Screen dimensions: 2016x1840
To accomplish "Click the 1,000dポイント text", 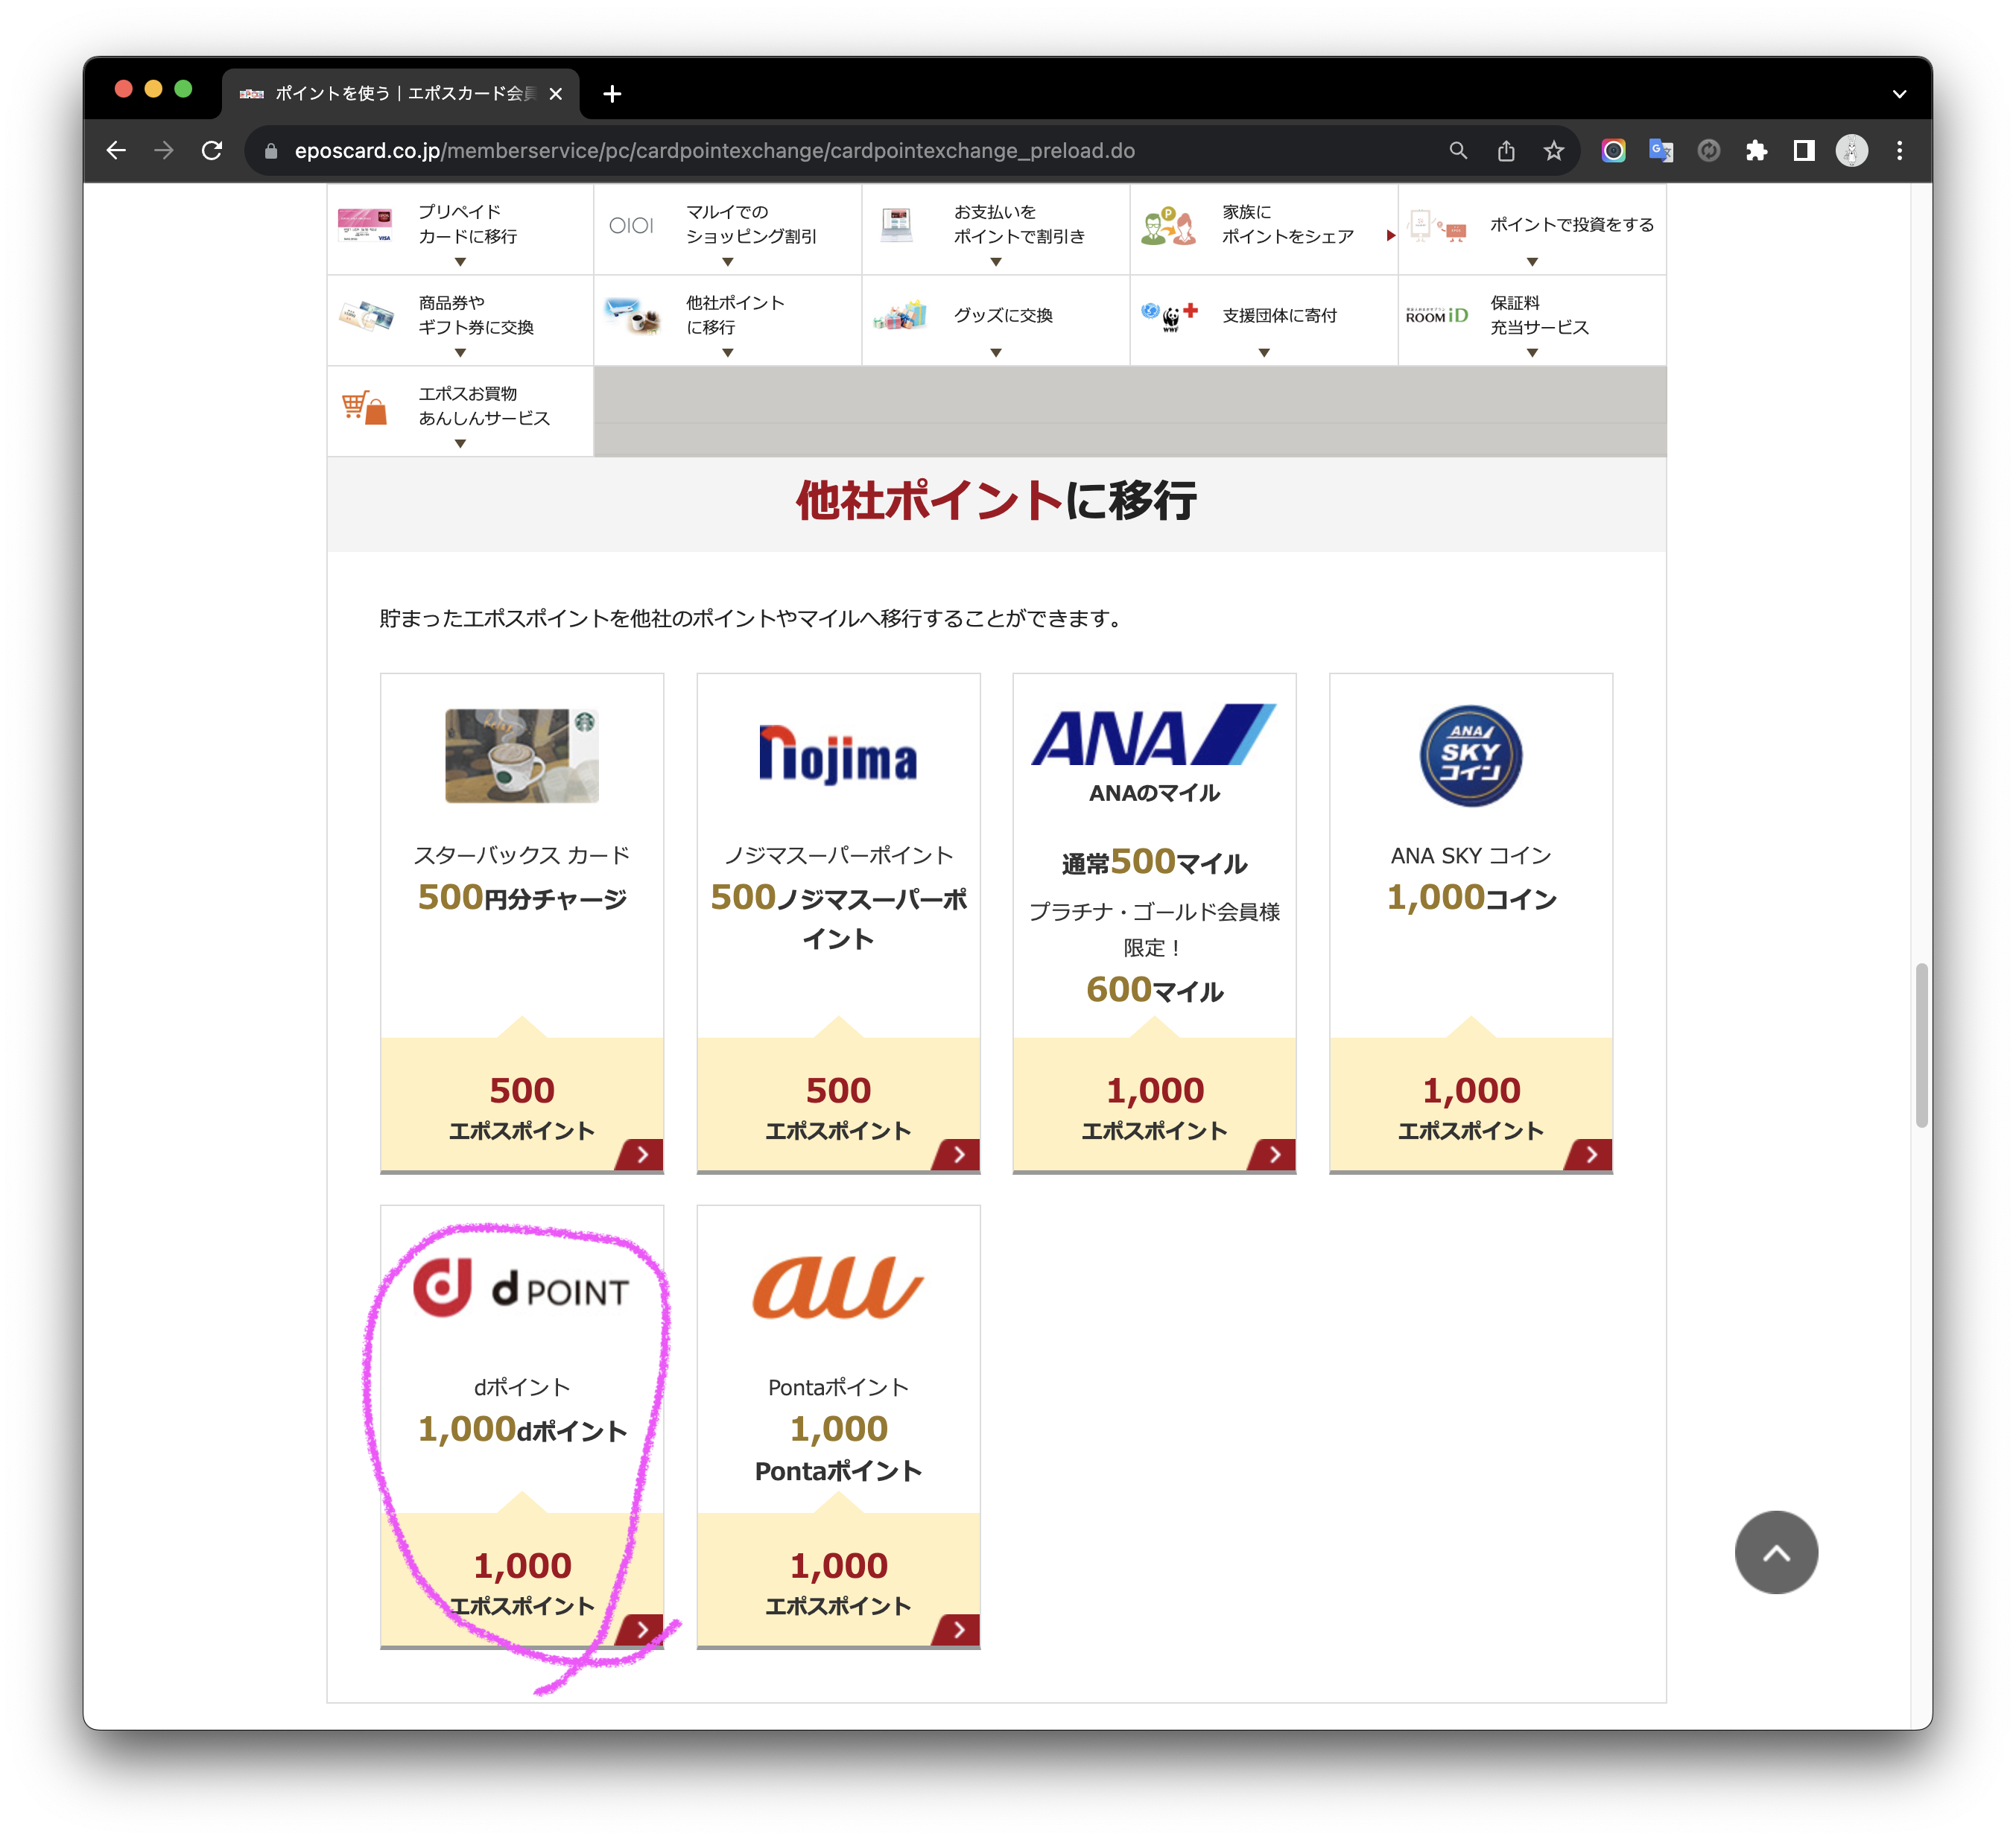I will coord(522,1430).
